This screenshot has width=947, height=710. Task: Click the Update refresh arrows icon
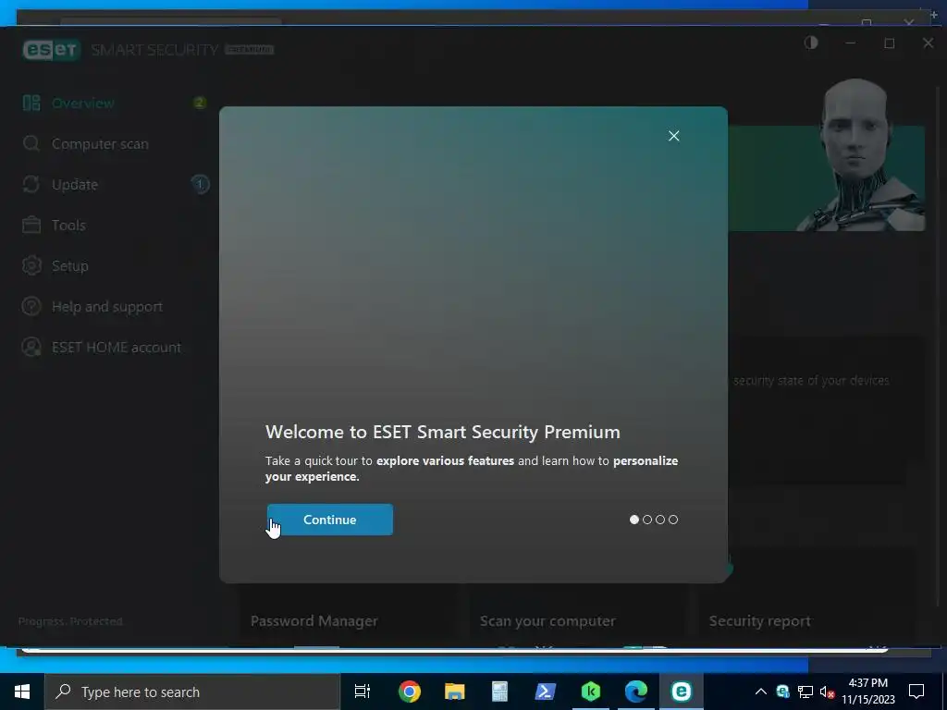31,184
